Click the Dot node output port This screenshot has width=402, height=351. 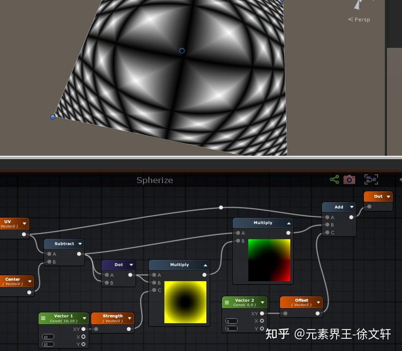tap(130, 275)
